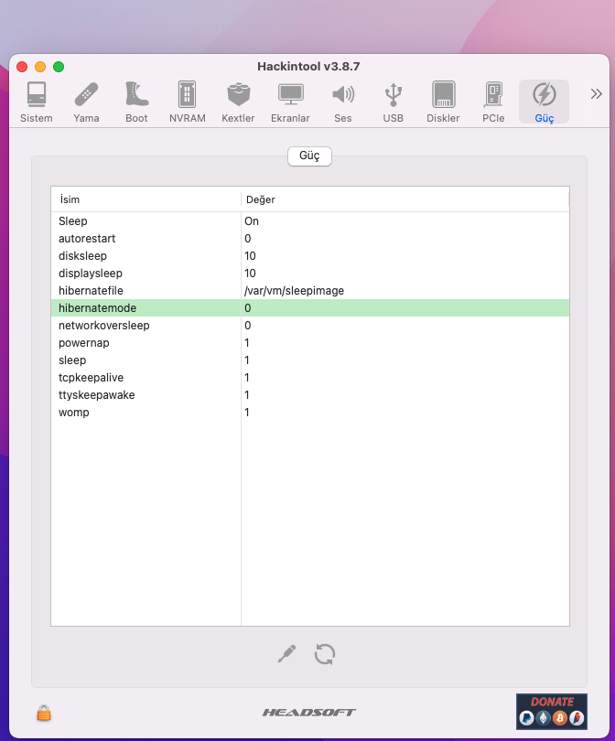Click the Değer column header
Screen dimensions: 615x741
[x=405, y=199]
